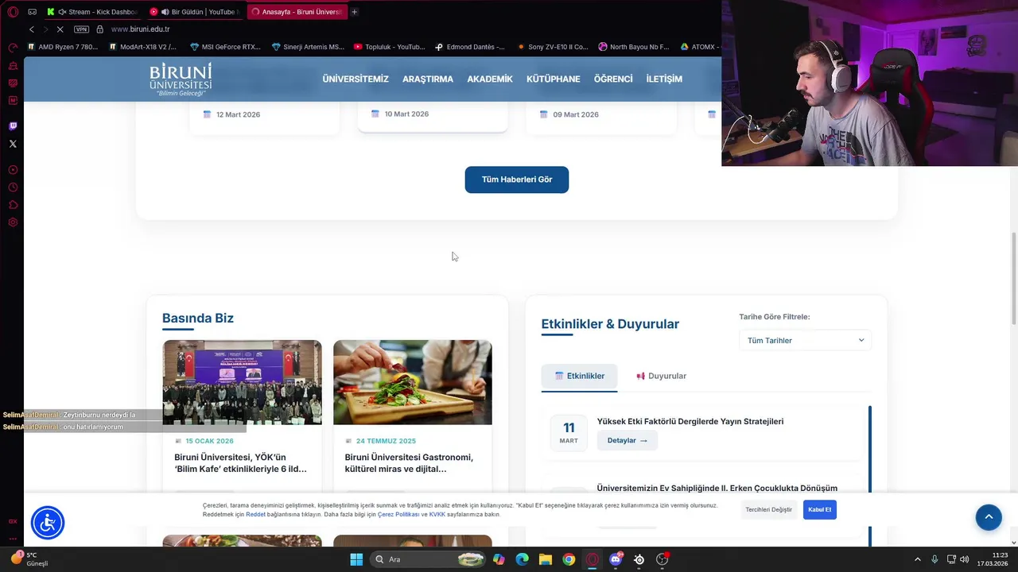The image size is (1018, 572).
Task: Click the Biruni Üniversitesi logo
Action: click(181, 79)
